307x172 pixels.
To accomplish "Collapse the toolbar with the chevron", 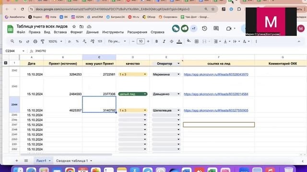I will coord(299,42).
